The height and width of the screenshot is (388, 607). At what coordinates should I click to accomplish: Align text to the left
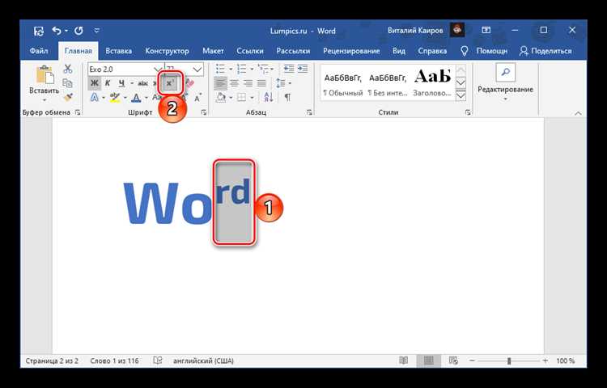pos(220,83)
